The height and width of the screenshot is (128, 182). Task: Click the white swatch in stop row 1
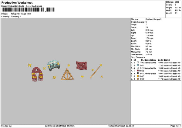pyautogui.click(x=138, y=62)
